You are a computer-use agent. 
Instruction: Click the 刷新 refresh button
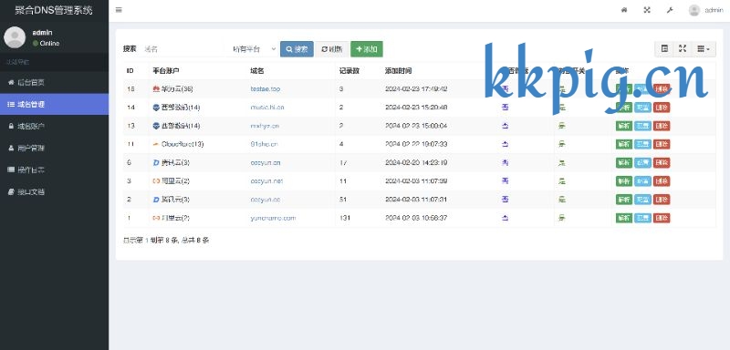(x=332, y=49)
